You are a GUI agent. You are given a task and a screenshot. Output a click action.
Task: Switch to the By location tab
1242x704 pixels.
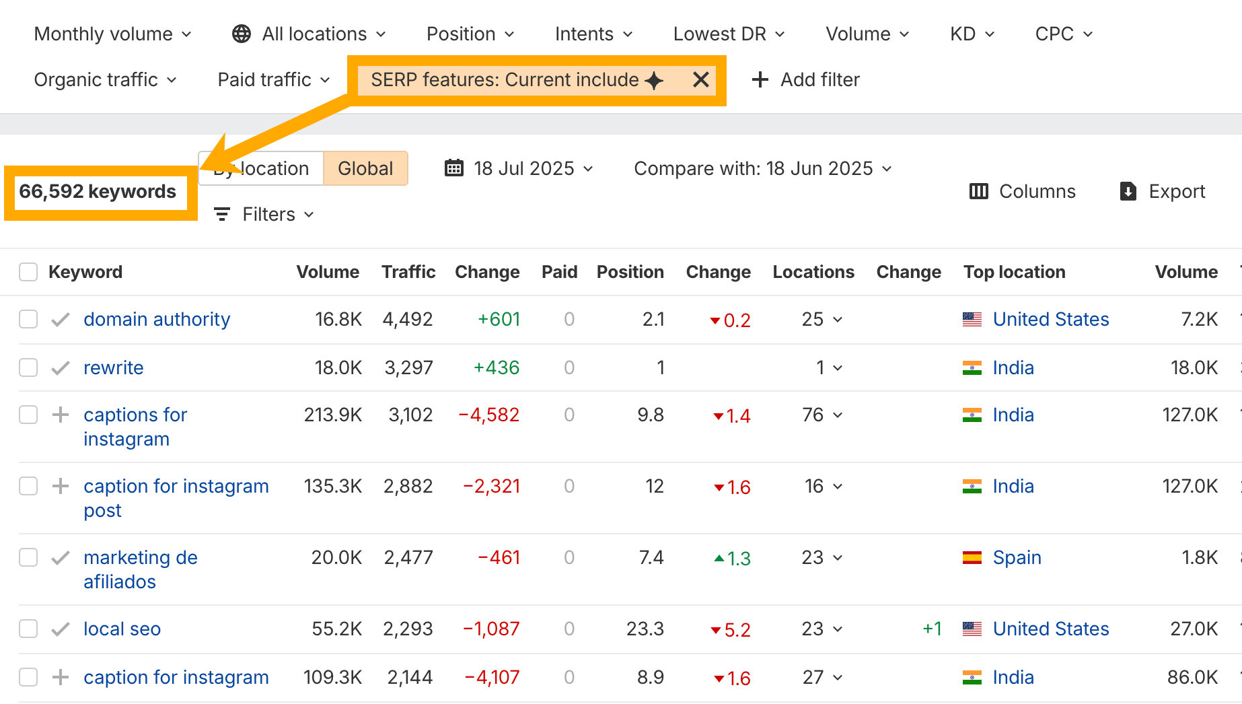pos(260,168)
